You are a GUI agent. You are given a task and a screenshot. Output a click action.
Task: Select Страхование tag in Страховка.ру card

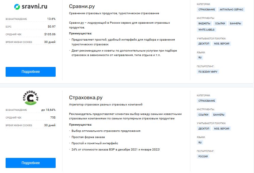pos(207,101)
